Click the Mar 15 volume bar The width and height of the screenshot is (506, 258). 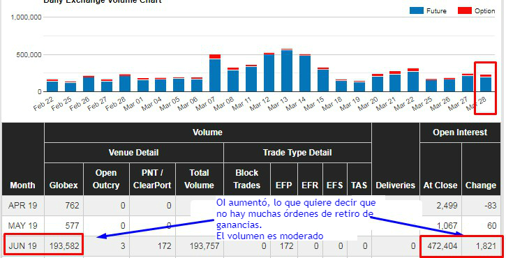323,79
